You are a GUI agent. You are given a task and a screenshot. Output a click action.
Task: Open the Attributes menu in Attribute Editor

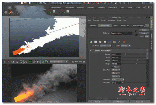tap(111, 20)
